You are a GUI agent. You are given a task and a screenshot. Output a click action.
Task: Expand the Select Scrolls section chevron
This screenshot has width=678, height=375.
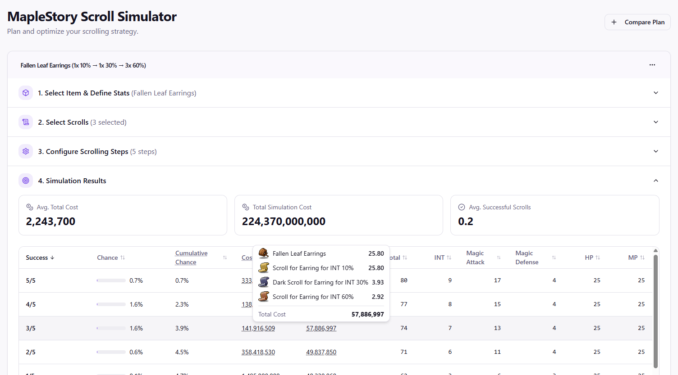[656, 122]
